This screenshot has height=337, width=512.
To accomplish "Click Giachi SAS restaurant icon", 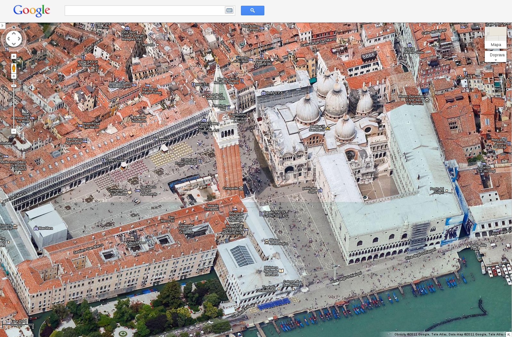I will point(83,58).
